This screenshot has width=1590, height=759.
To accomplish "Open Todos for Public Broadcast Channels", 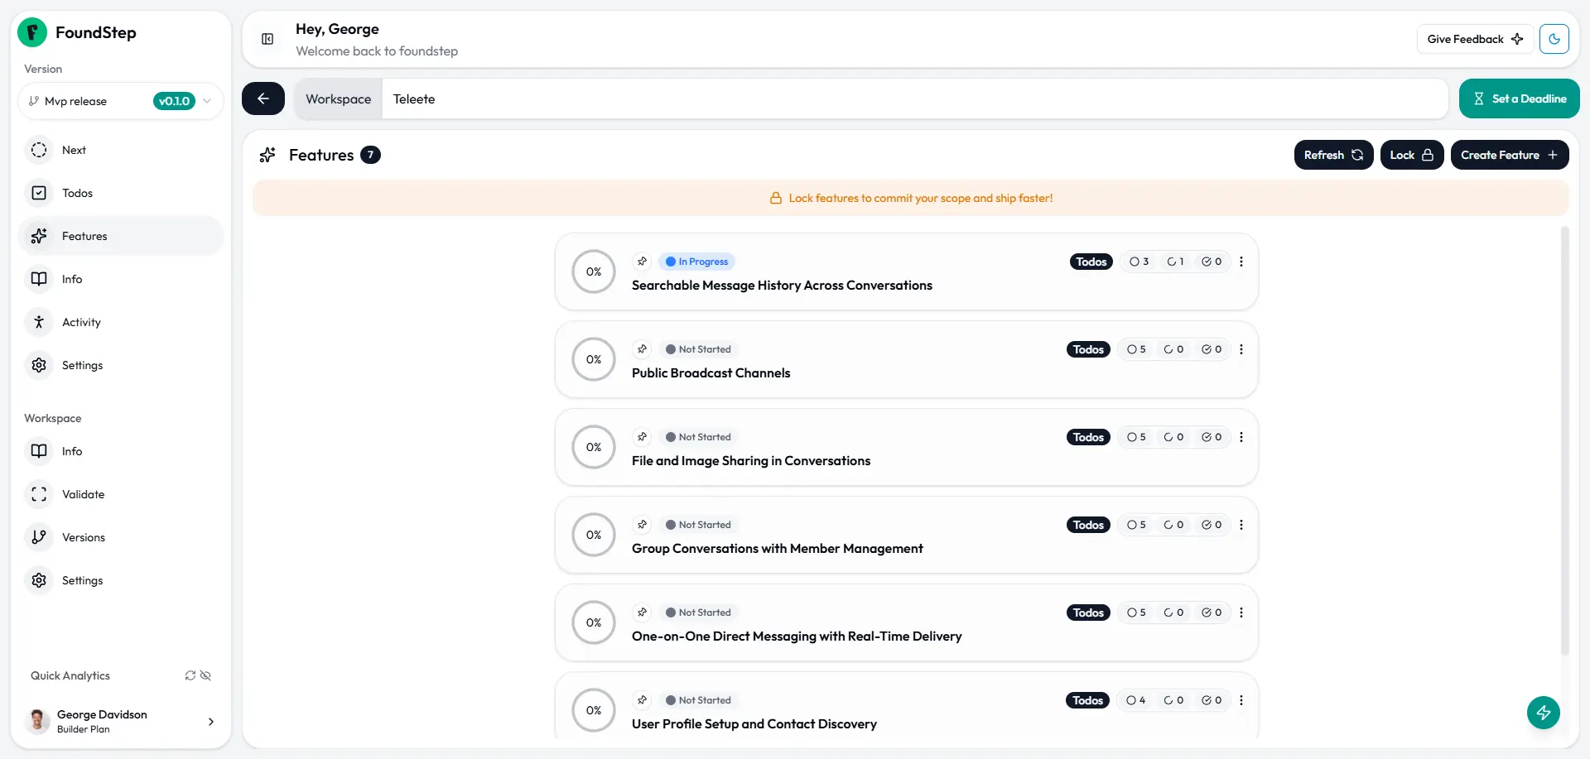I will [x=1088, y=349].
